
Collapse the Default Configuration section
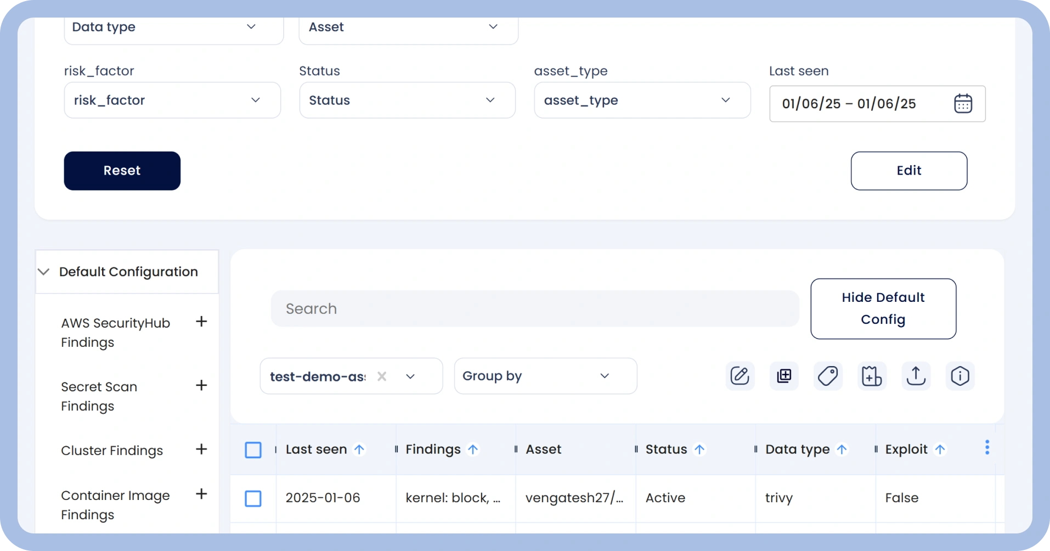pos(43,271)
